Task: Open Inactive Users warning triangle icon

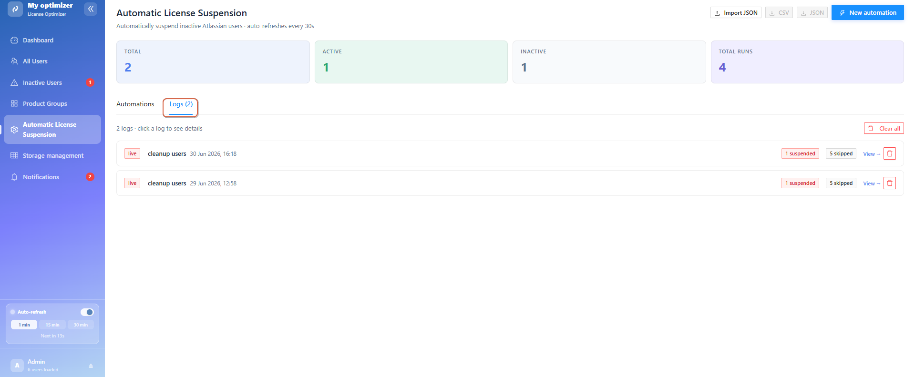Action: pyautogui.click(x=14, y=82)
